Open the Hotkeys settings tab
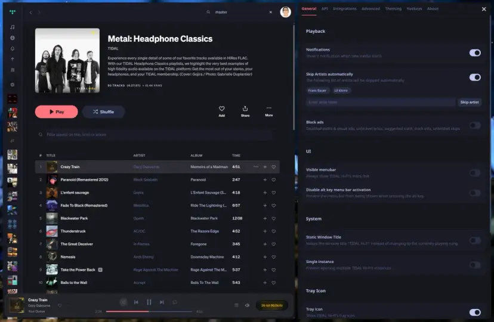The width and height of the screenshot is (494, 322). point(414,9)
